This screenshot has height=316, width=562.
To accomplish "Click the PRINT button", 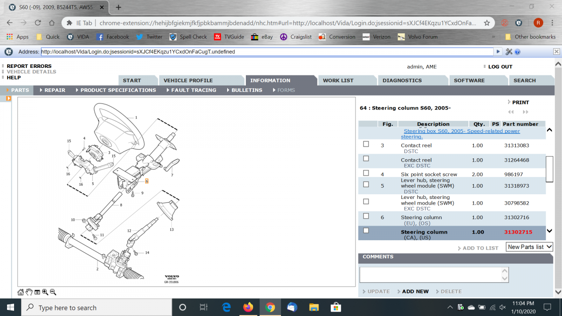I will coord(520,102).
